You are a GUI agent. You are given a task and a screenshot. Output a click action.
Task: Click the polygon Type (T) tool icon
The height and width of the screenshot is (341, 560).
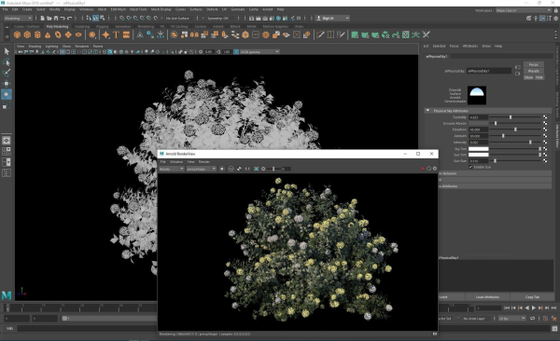(x=116, y=35)
